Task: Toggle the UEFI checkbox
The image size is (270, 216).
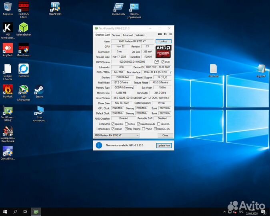Action: point(163,62)
